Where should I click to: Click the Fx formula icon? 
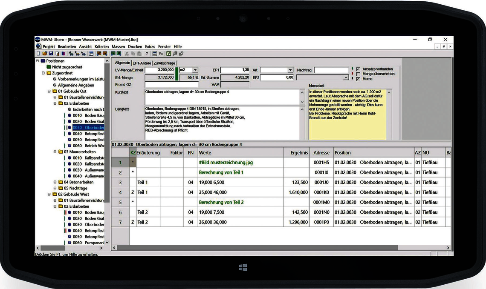click(161, 54)
